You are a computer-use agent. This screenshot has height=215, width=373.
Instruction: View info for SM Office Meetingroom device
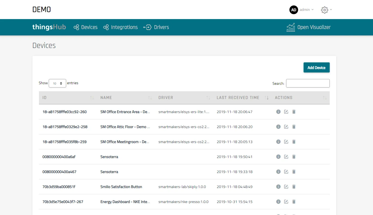[x=278, y=142]
